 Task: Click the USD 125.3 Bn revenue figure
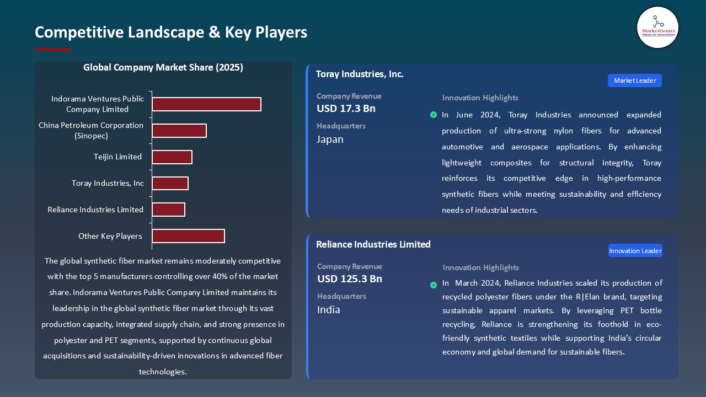tap(349, 279)
